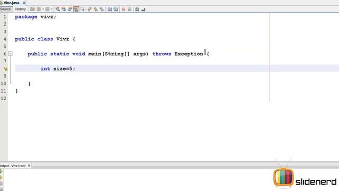Click 'String[]' in the main signature

click(117, 54)
